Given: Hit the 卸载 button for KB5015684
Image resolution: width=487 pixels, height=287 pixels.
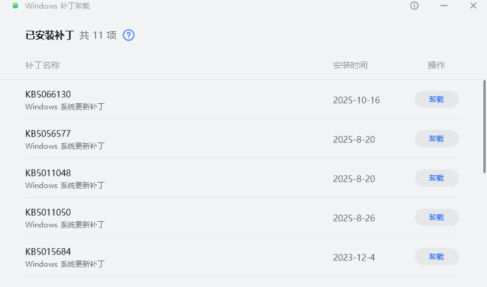Looking at the screenshot, I should coord(437,257).
